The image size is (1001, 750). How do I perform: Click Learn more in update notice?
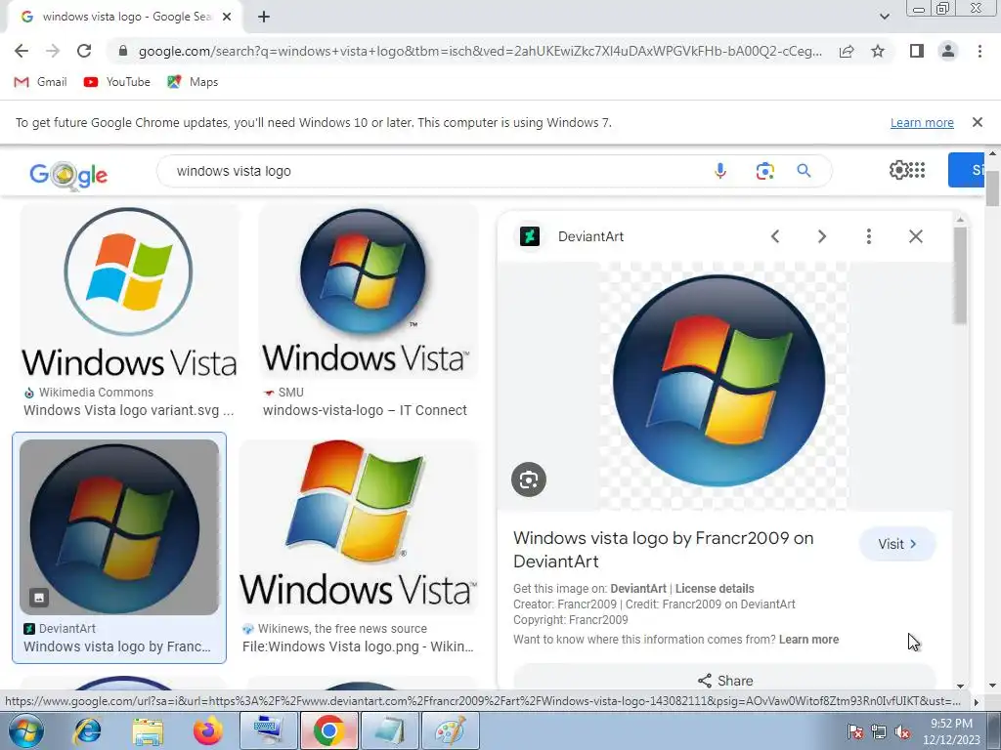(x=922, y=122)
